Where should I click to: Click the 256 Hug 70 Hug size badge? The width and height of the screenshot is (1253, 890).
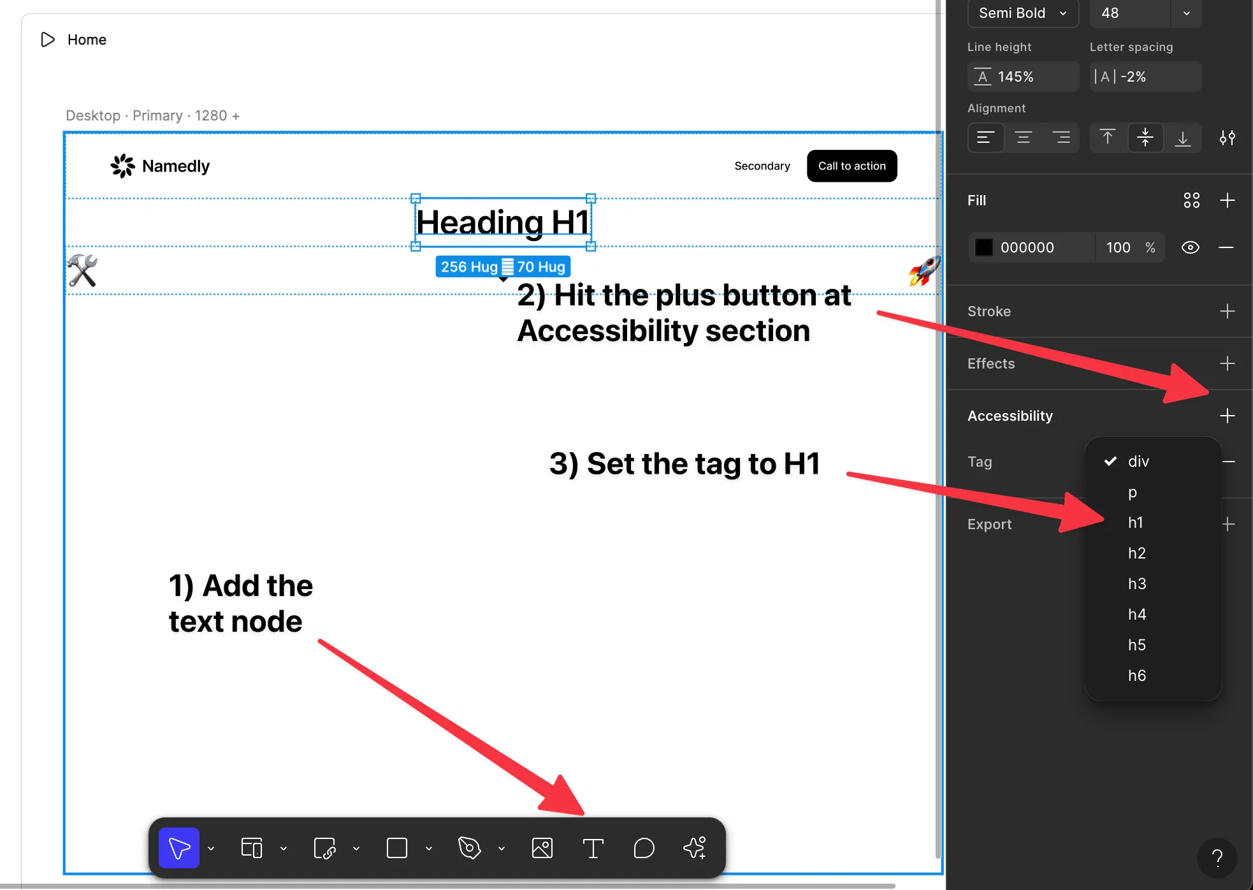(503, 266)
